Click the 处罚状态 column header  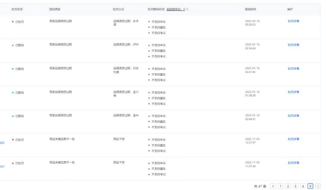17,9
